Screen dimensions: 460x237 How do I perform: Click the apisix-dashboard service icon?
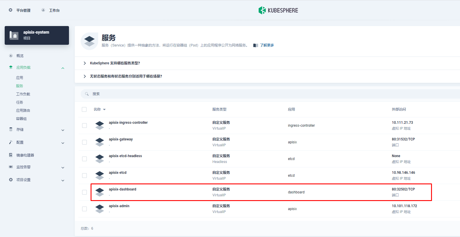[100, 192]
